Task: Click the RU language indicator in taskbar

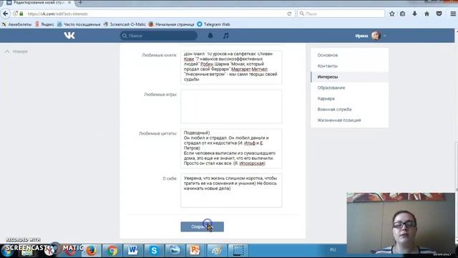Action: pos(333,250)
